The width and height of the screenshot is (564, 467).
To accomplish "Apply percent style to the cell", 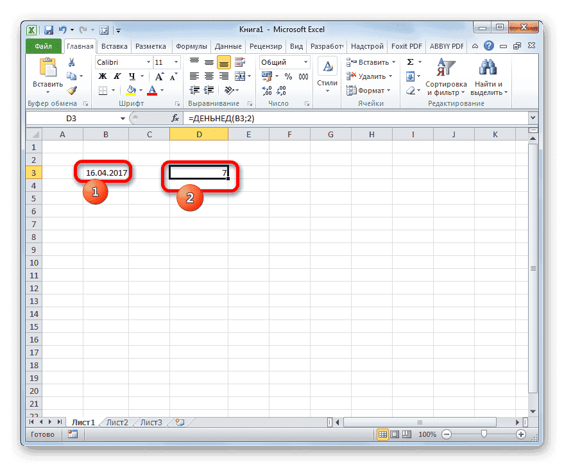I will coord(287,76).
